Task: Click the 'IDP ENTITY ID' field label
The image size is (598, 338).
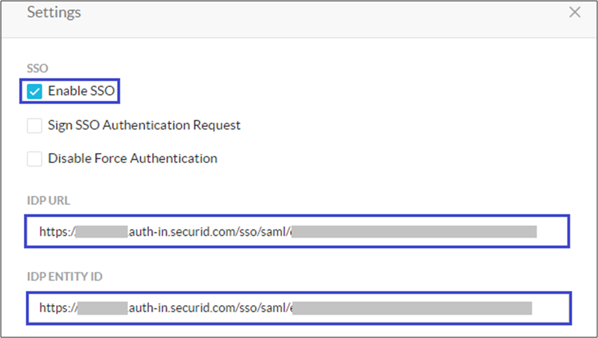Action: [64, 277]
